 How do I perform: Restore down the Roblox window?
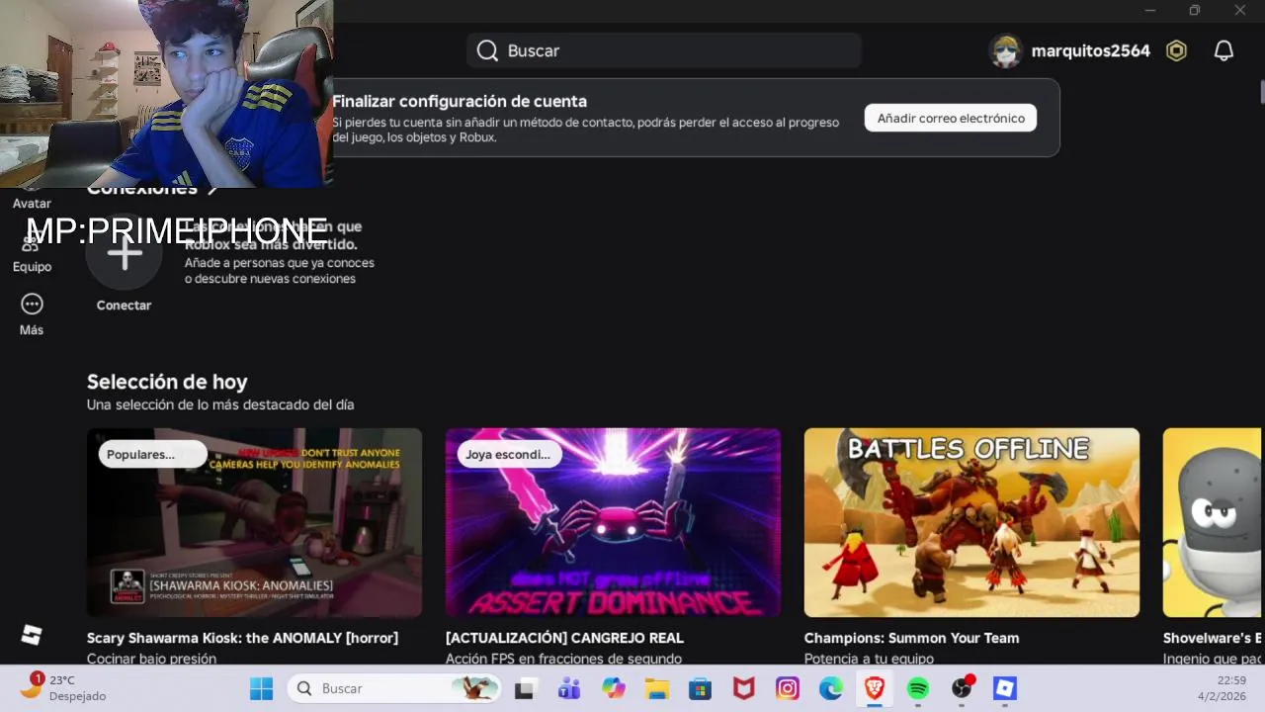pyautogui.click(x=1194, y=10)
